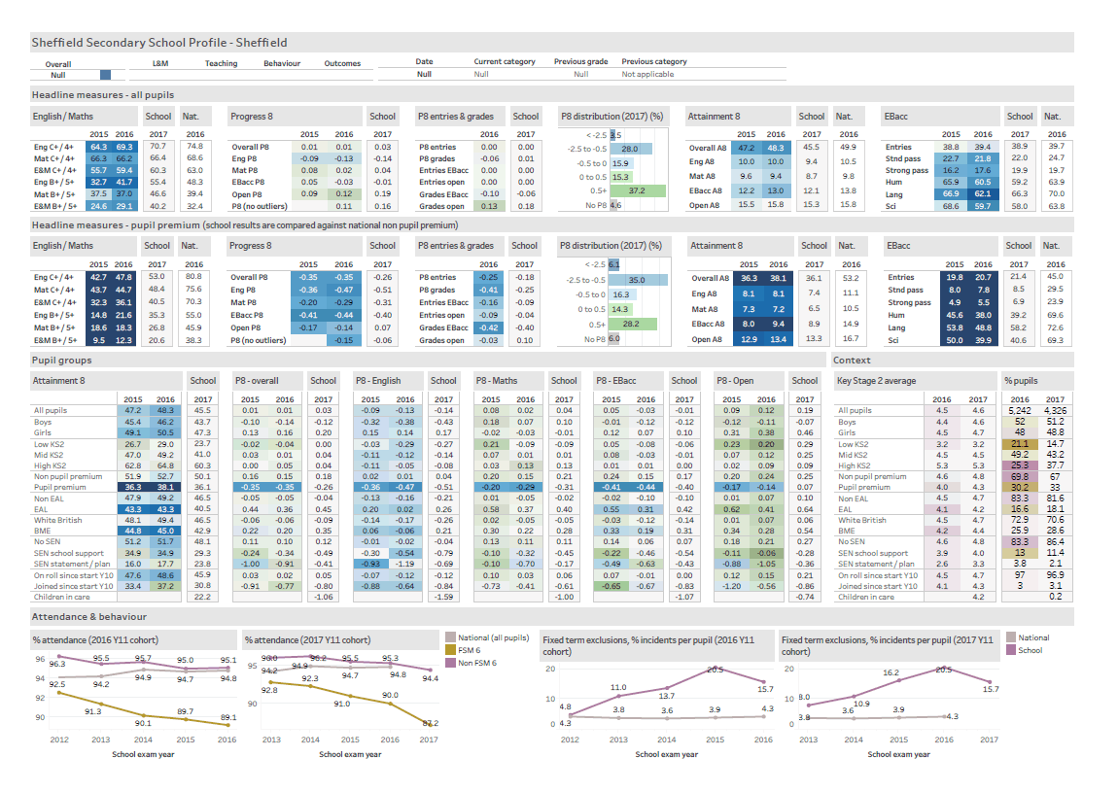Click the FSM 6 legend color swatch
This screenshot has width=1118, height=791.
tap(451, 650)
